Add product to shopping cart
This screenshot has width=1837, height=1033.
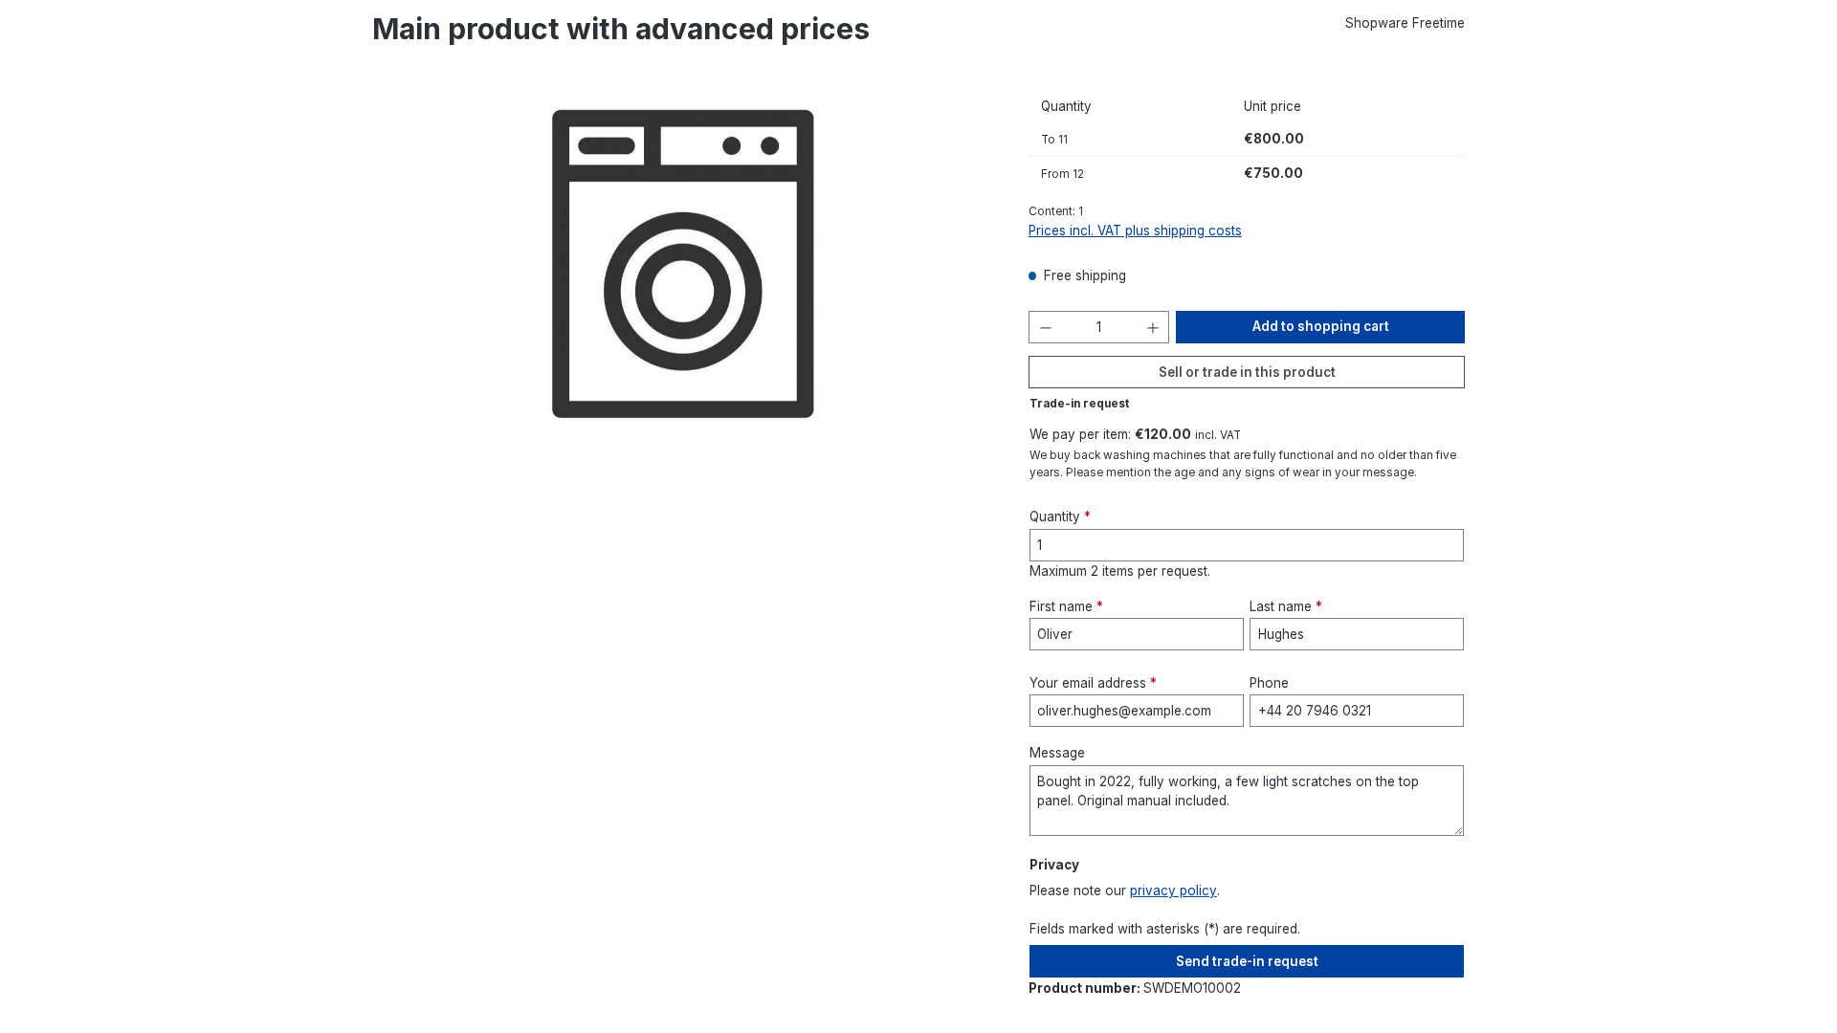(x=1320, y=327)
